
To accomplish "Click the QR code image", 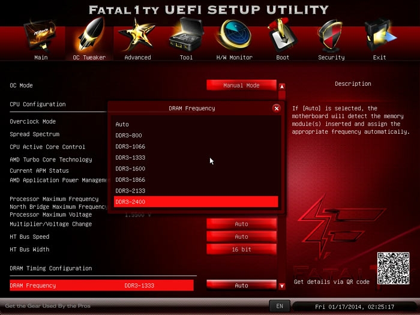I will 393,268.
